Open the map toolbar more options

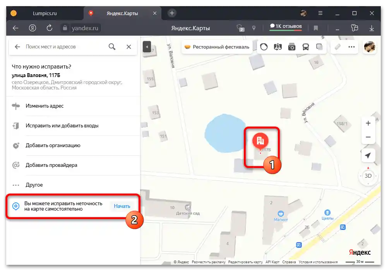click(351, 47)
